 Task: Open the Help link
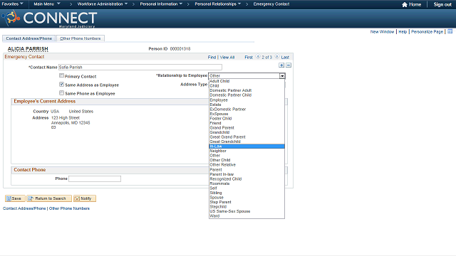coord(403,31)
